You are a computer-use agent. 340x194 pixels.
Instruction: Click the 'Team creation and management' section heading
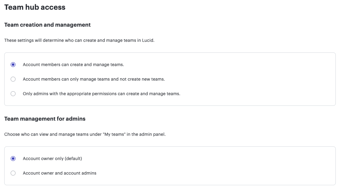(x=47, y=25)
